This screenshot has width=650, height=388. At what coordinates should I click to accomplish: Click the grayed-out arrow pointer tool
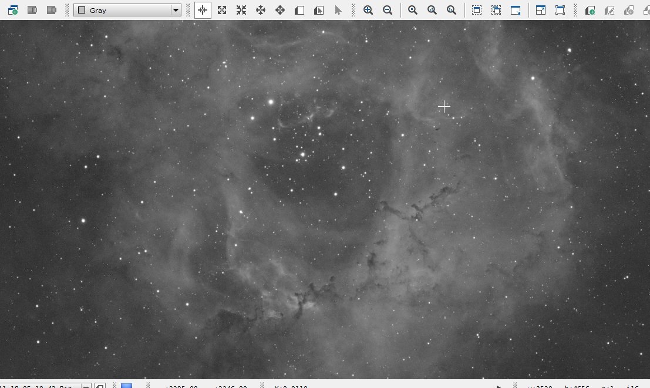tap(338, 10)
